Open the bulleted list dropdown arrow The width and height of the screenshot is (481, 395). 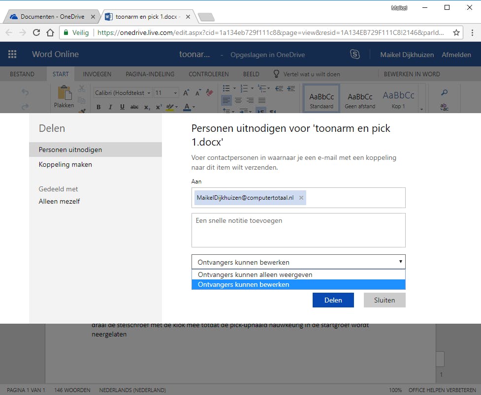[235, 89]
